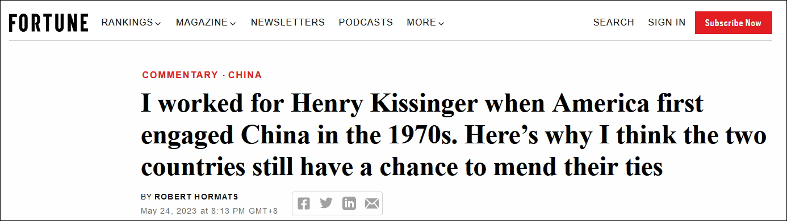
Task: Open the China topic link
Action: (x=245, y=75)
